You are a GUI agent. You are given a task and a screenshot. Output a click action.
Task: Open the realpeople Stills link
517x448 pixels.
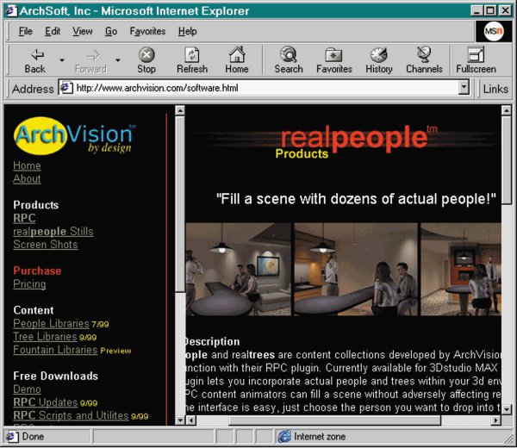pos(53,232)
